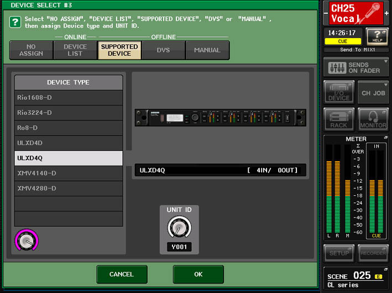Click the 14:26:17 clock display

342,33
